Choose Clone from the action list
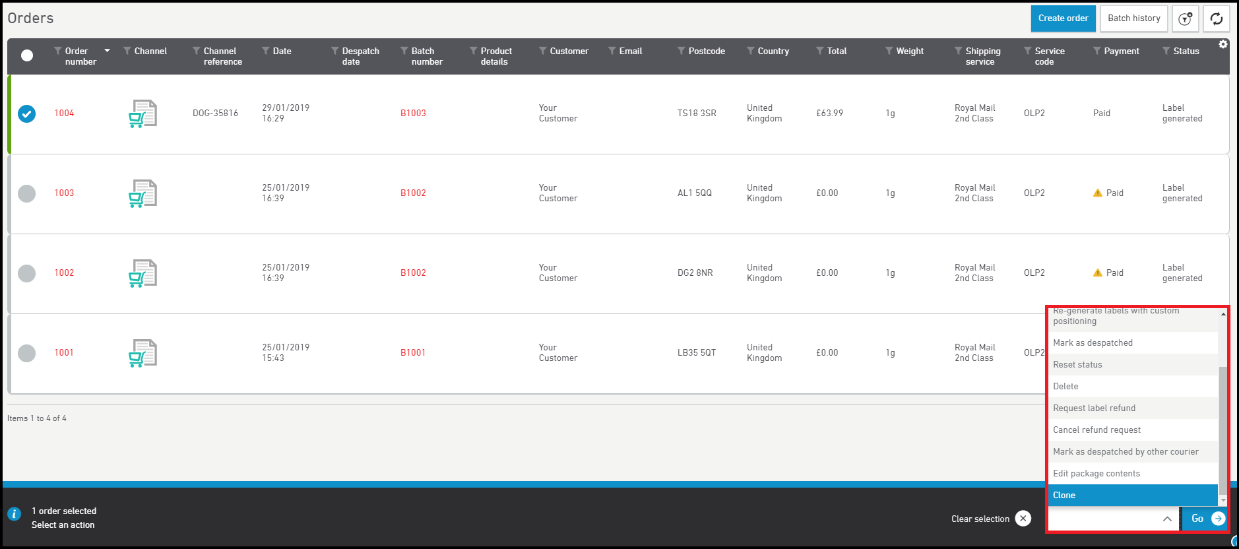Screen dimensions: 1239x549 point(1132,496)
